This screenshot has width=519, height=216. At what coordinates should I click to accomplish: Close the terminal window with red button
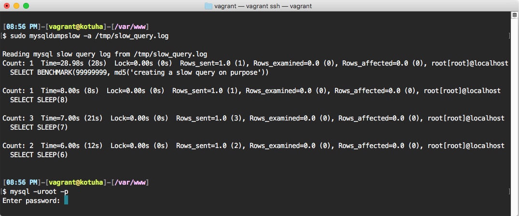(x=7, y=6)
